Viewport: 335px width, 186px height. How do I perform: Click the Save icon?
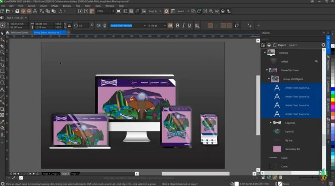coord(17,11)
